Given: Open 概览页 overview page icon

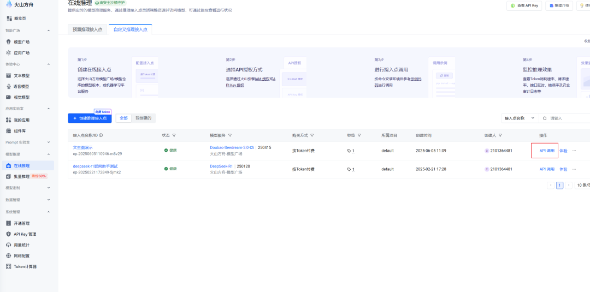Looking at the screenshot, I should pyautogui.click(x=9, y=19).
